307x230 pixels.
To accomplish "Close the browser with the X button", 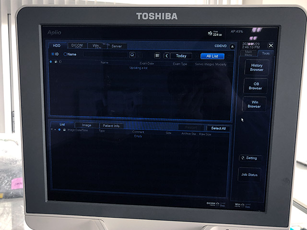I will tap(271, 46).
